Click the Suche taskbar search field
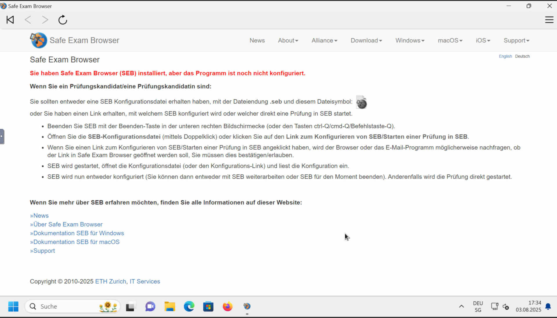Viewport: 557px width, 318px height. click(73, 306)
